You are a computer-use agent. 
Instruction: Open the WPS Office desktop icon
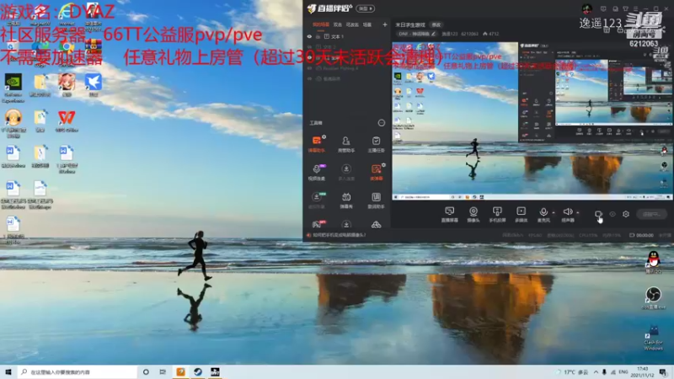click(x=67, y=121)
